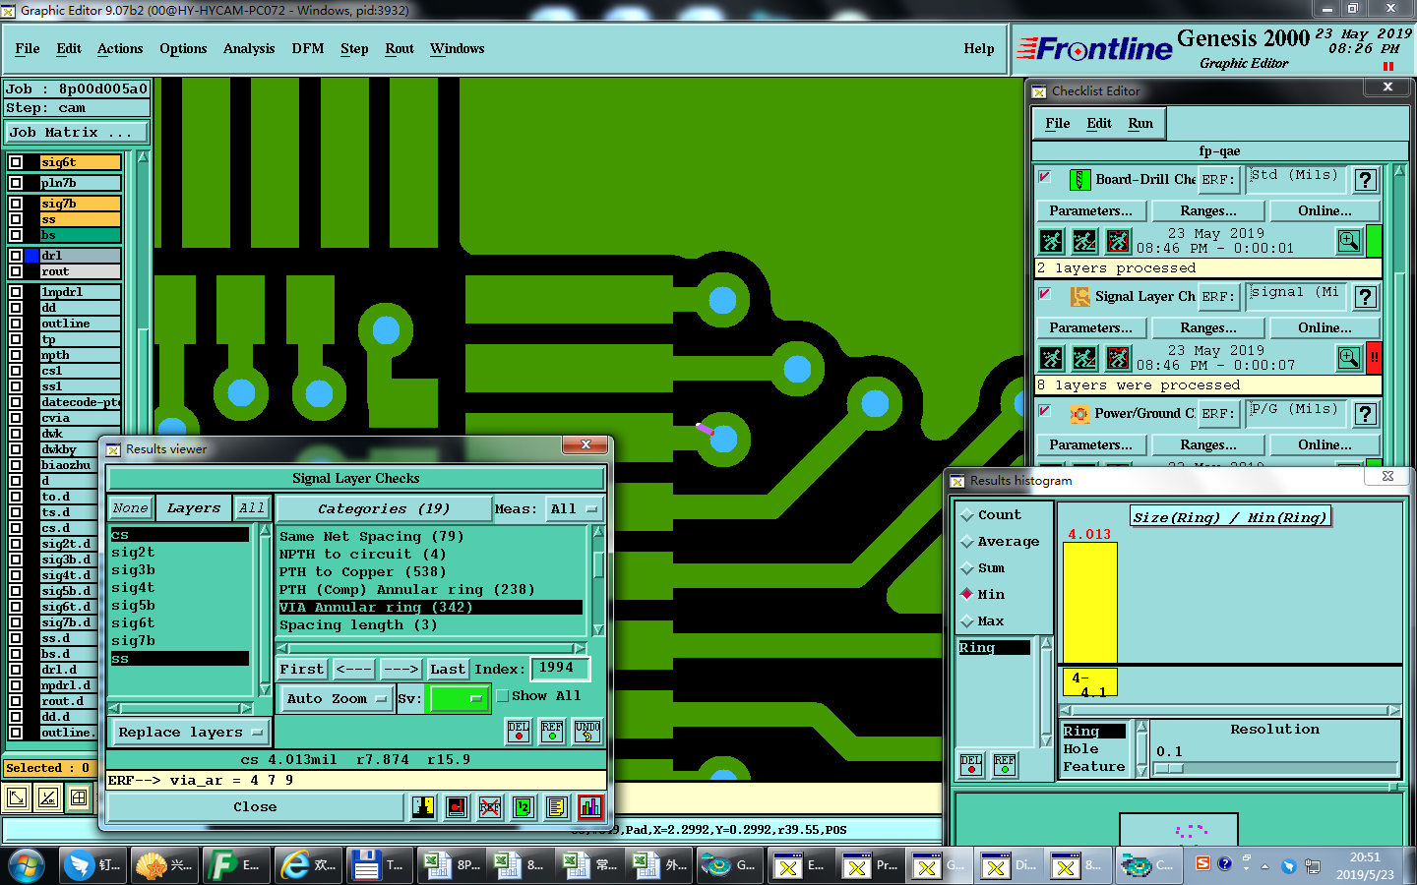
Task: Open the histogram chart icon in Results viewer
Action: [590, 807]
